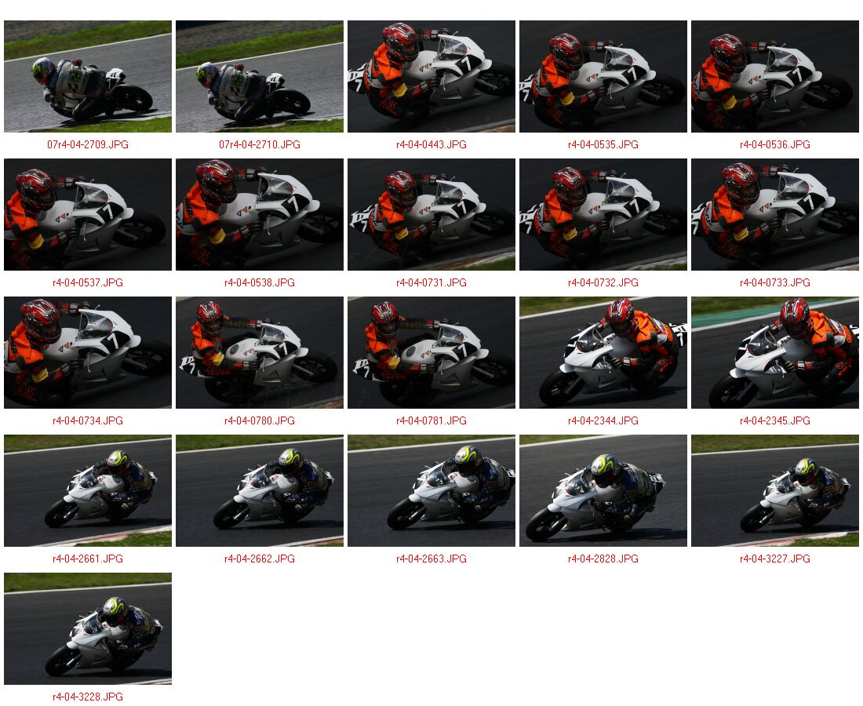View the r4-04-0781.JPG thumbnail image
This screenshot has width=863, height=706.
coord(431,353)
